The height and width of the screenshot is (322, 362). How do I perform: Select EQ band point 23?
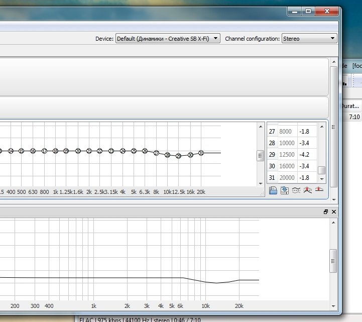point(111,151)
